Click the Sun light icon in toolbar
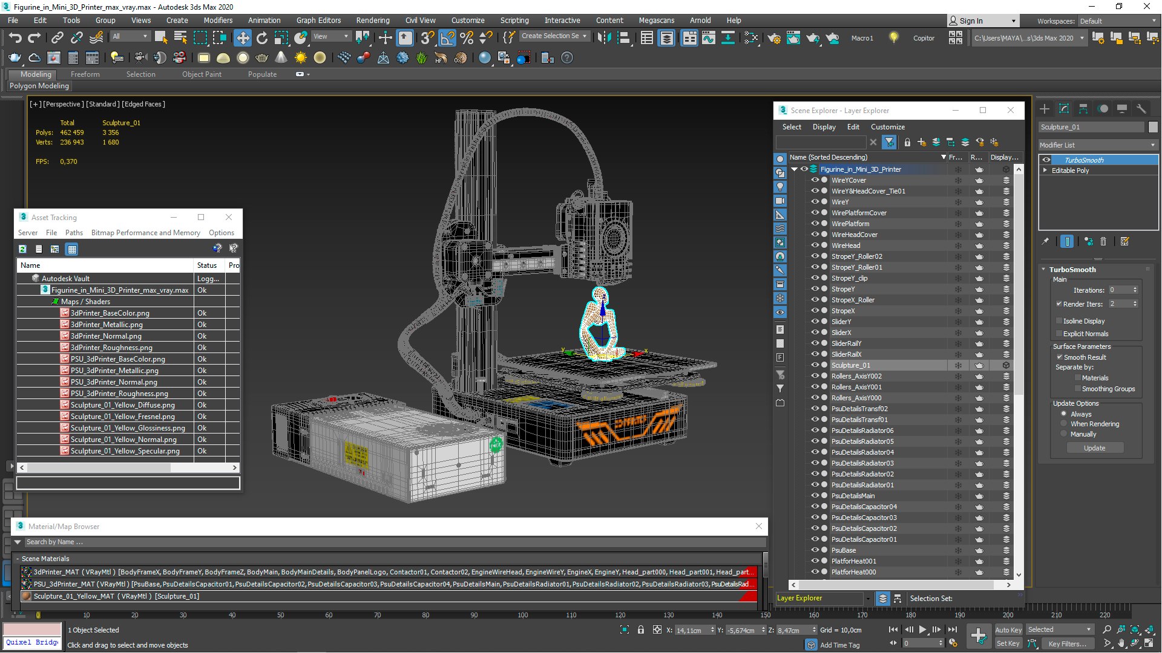Image resolution: width=1162 pixels, height=653 pixels. tap(301, 58)
